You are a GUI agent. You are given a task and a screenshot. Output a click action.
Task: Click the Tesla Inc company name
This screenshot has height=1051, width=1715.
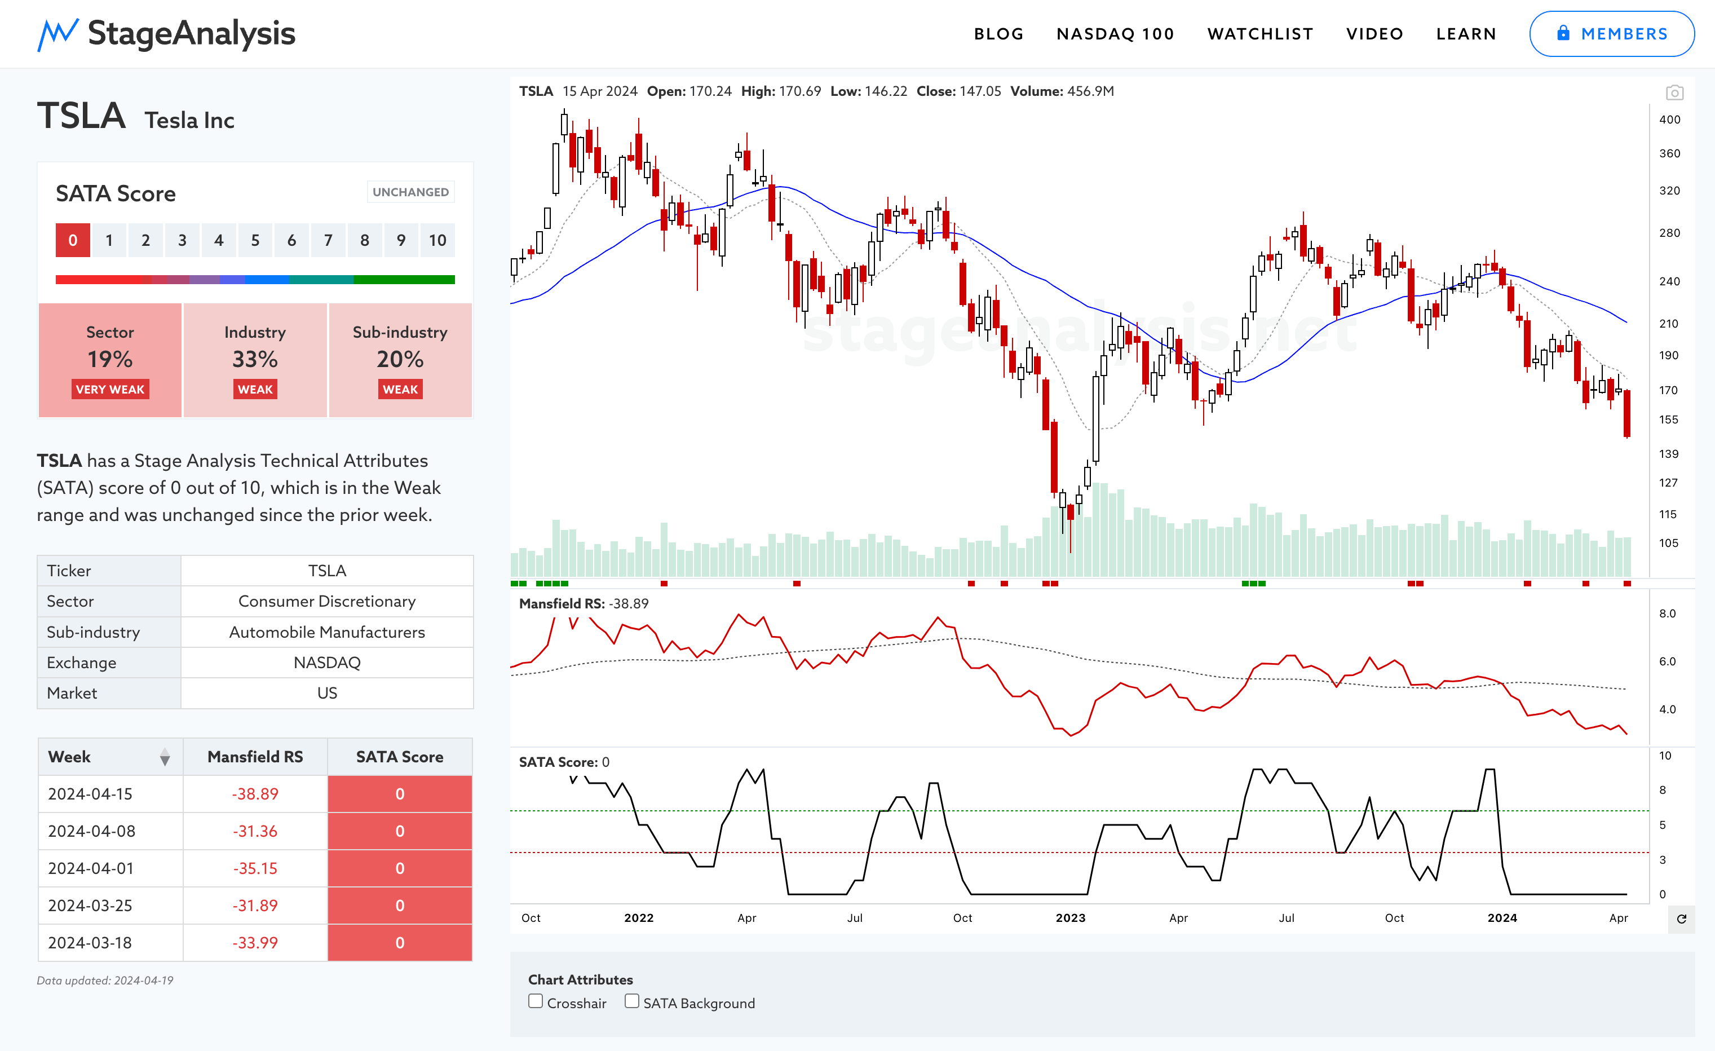189,121
